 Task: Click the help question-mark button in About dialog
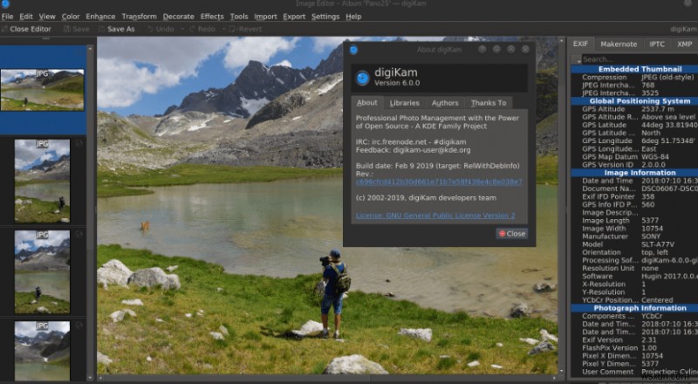coord(482,50)
